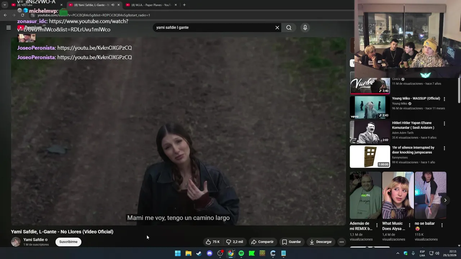Viewport: 461px width, 259px height.
Task: Open options menu for Young Miko WASSUP
Action: click(x=444, y=99)
